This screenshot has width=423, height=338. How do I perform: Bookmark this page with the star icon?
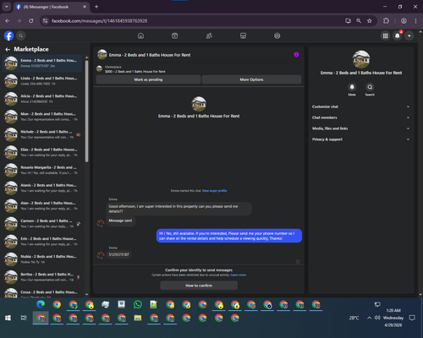click(370, 21)
